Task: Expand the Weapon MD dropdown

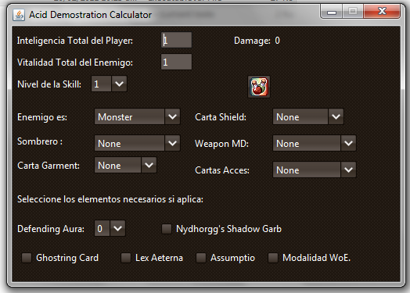Action: point(315,143)
